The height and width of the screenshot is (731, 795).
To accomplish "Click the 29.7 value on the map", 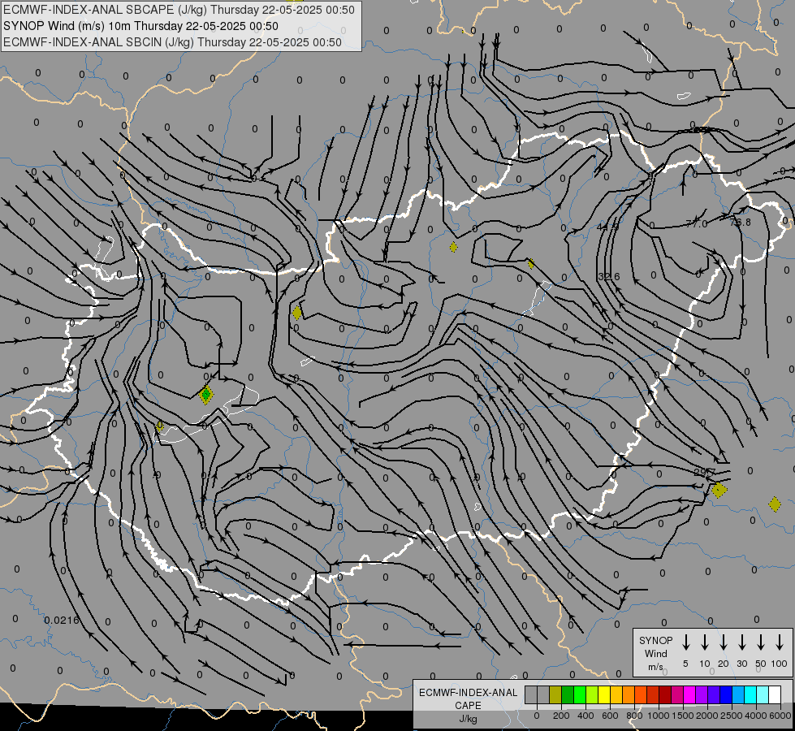I will coord(705,472).
